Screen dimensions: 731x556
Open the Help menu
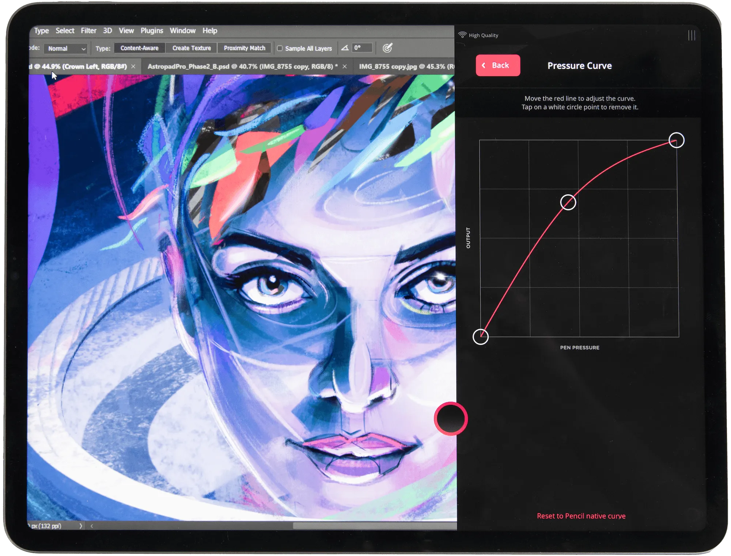(x=210, y=31)
